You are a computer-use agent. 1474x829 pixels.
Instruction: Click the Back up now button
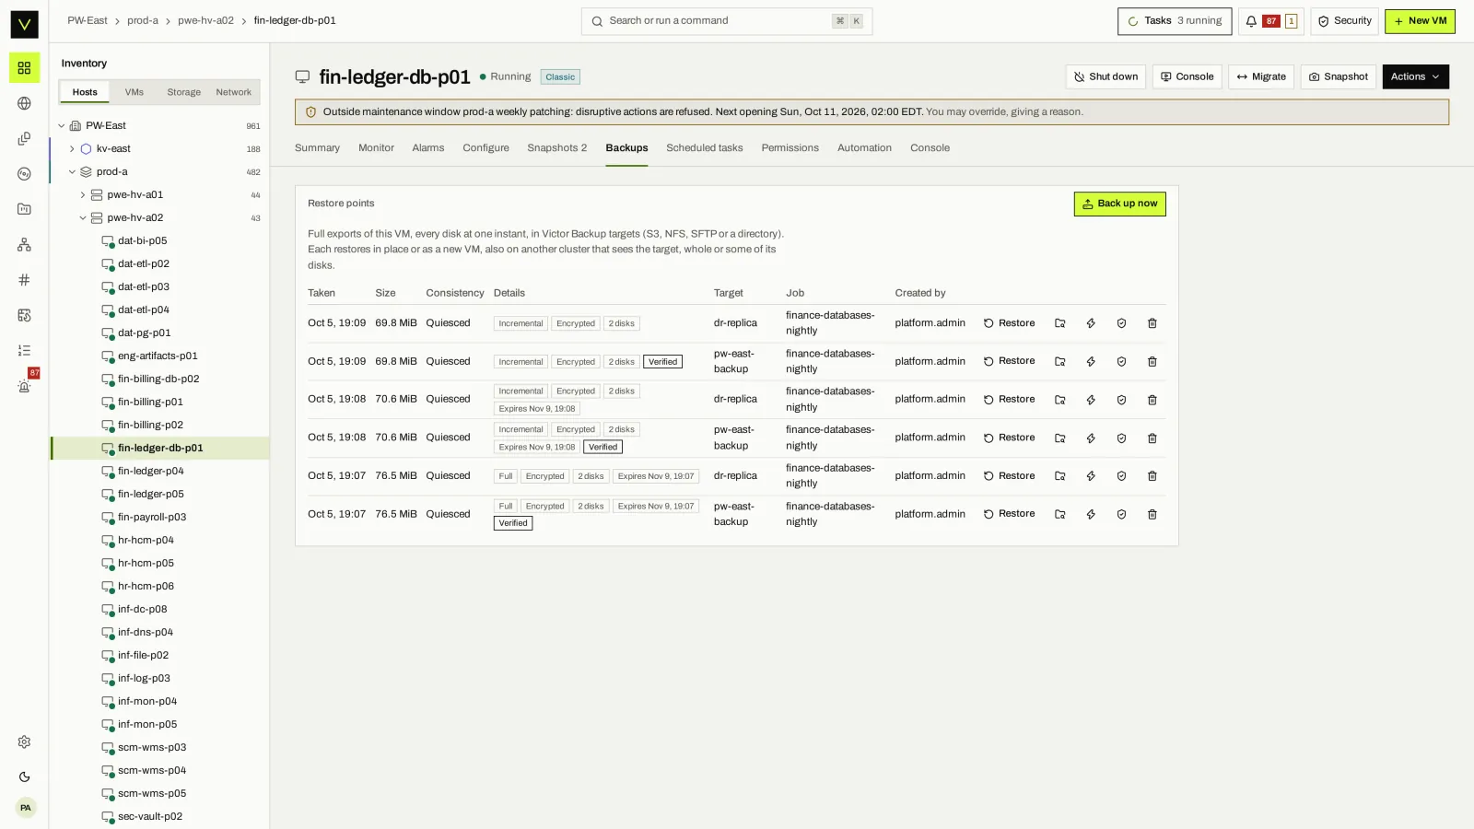click(x=1119, y=204)
